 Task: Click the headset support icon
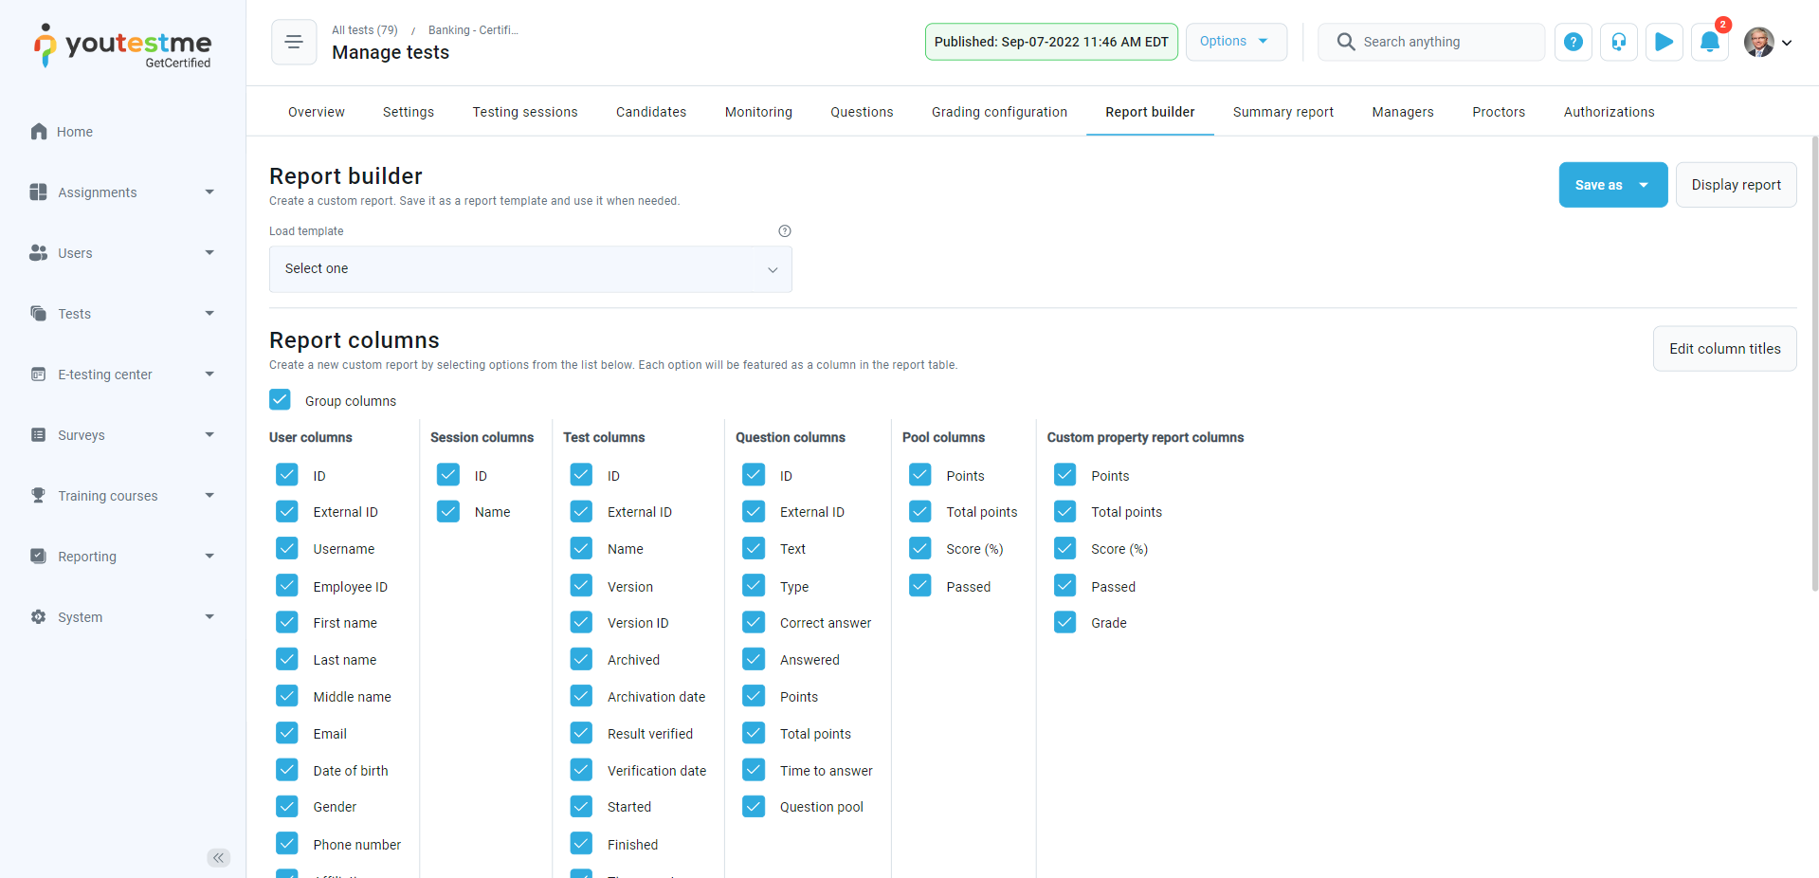tap(1618, 42)
